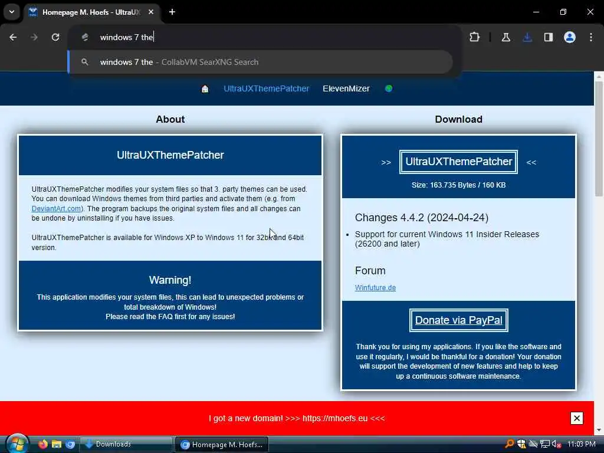Click the 'Forum' heading
Screen dimensions: 604x453
370,271
